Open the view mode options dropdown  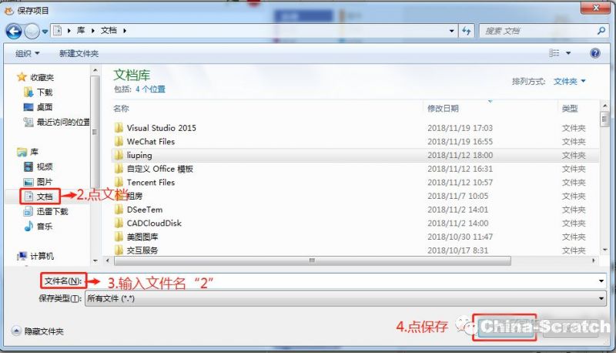click(x=569, y=53)
